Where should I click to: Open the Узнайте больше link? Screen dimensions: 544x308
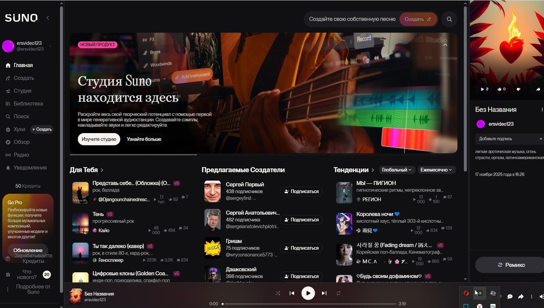pyautogui.click(x=144, y=139)
